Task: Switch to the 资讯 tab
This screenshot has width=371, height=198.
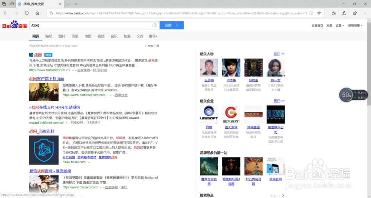Action: click(75, 36)
